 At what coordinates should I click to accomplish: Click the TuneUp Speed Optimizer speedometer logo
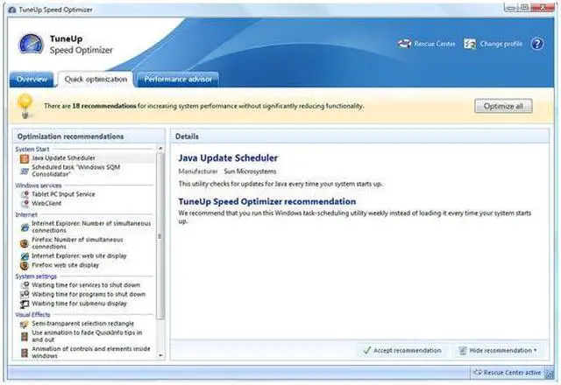pyautogui.click(x=32, y=44)
